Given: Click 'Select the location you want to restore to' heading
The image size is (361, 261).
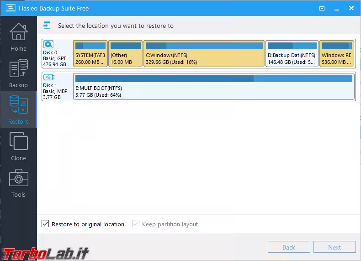Looking at the screenshot, I should pyautogui.click(x=116, y=26).
